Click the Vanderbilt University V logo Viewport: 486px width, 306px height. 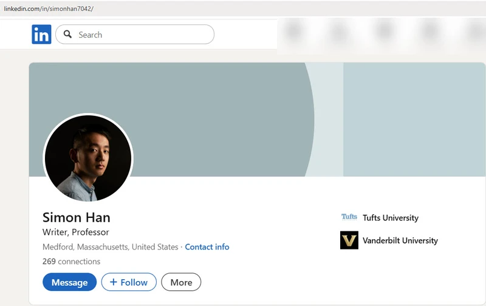(349, 240)
